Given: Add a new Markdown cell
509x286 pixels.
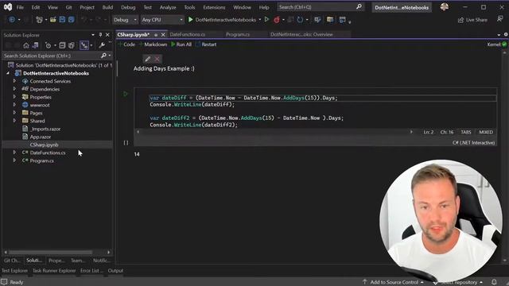Looking at the screenshot, I should coord(153,44).
